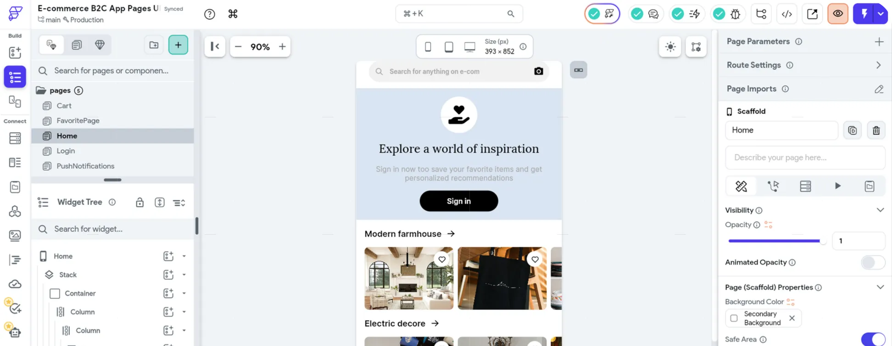Image resolution: width=892 pixels, height=346 pixels.
Task: Switch to components tab icon
Action: pos(77,45)
